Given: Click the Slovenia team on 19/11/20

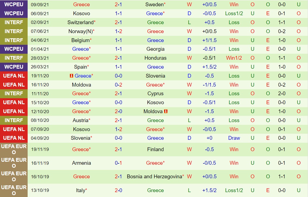Looking at the screenshot, I should [x=155, y=76].
